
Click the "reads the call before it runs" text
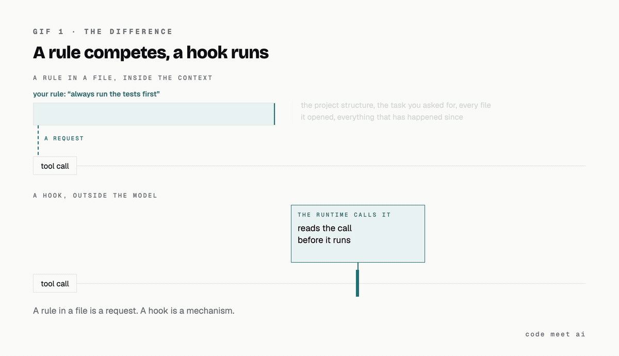(325, 234)
